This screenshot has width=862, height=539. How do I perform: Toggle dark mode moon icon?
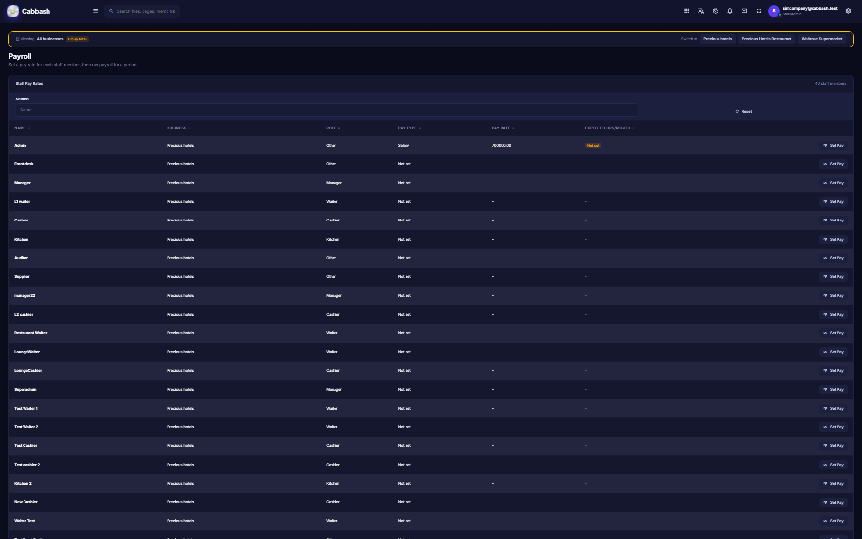click(716, 11)
